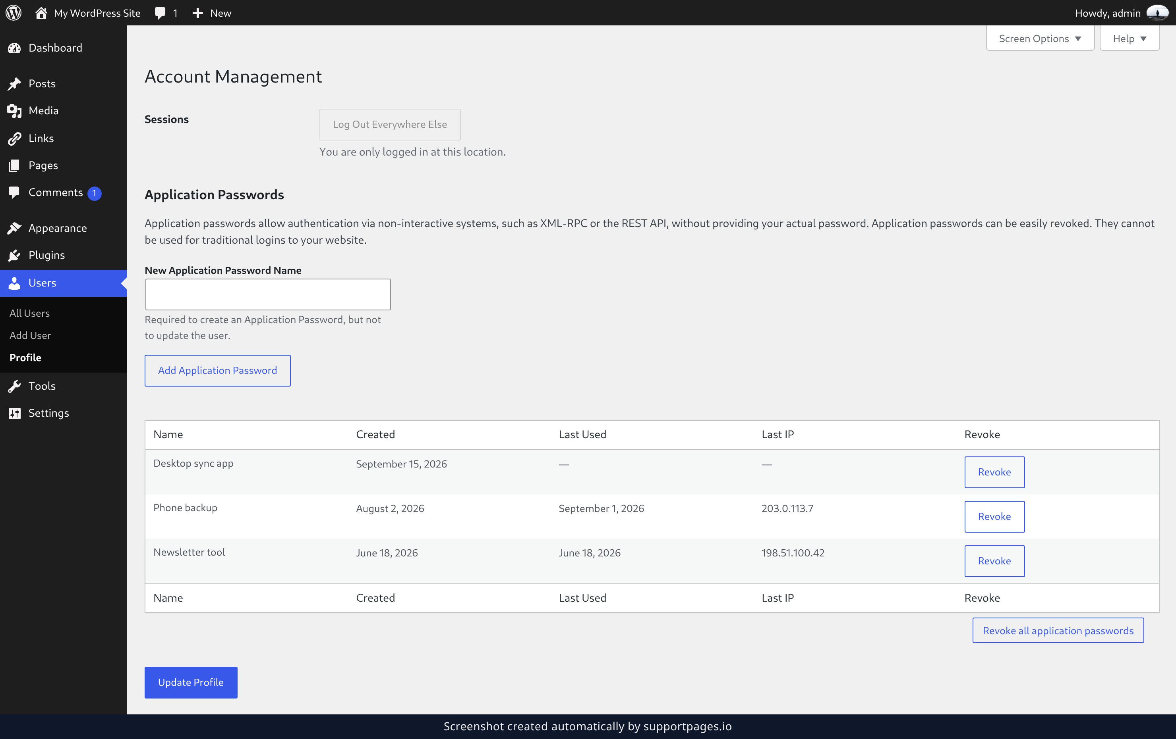Click the Links chain icon
Screen dimensions: 1176x739
click(14, 139)
